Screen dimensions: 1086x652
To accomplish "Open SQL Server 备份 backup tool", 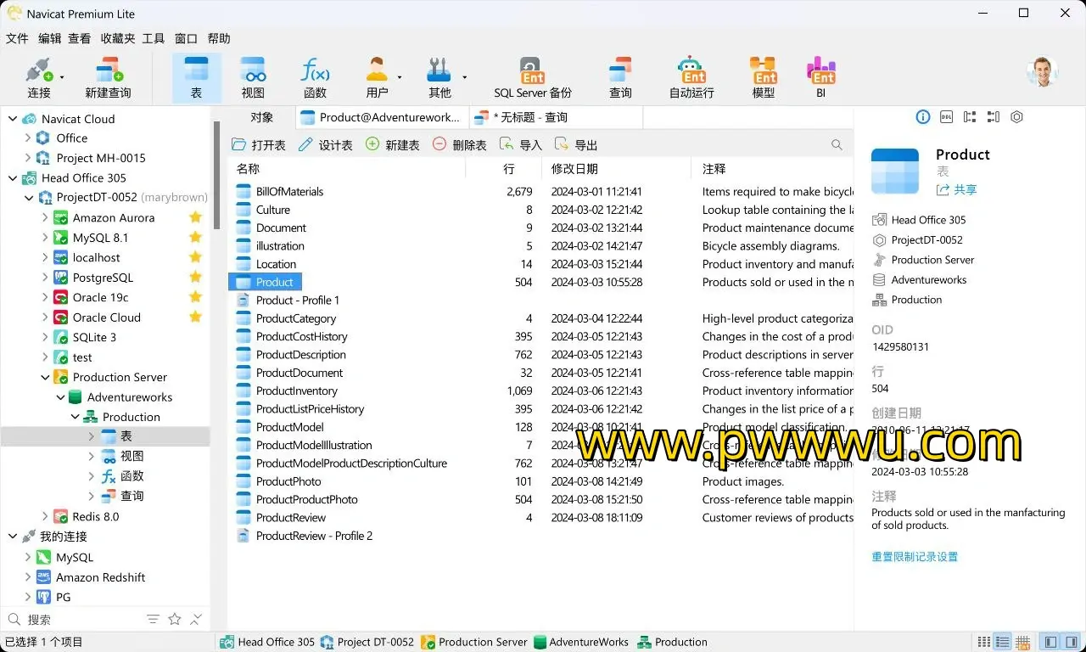I will coord(532,78).
